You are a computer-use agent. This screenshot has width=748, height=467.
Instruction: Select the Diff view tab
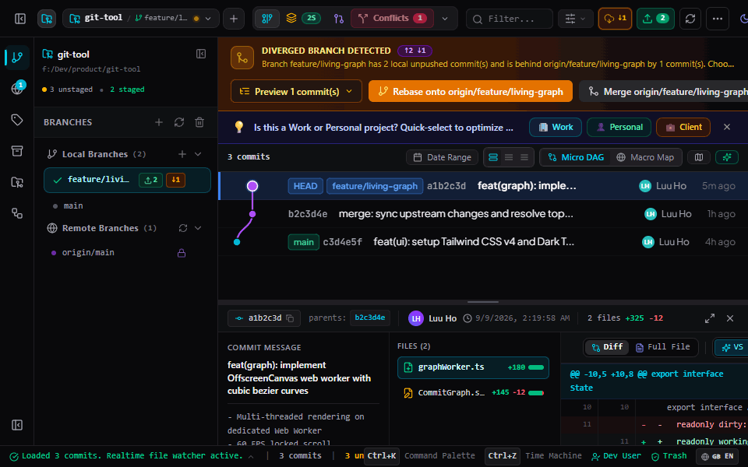(x=607, y=347)
